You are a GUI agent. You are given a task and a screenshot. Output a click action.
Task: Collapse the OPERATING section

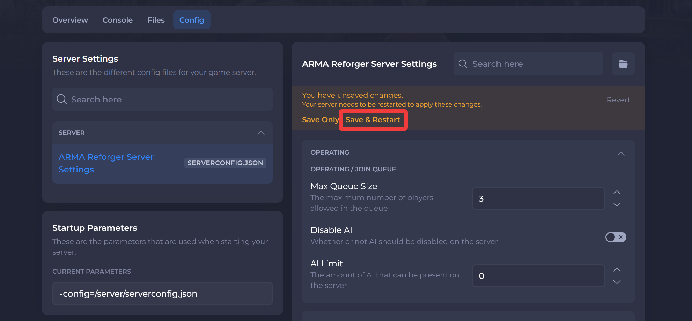pyautogui.click(x=621, y=154)
